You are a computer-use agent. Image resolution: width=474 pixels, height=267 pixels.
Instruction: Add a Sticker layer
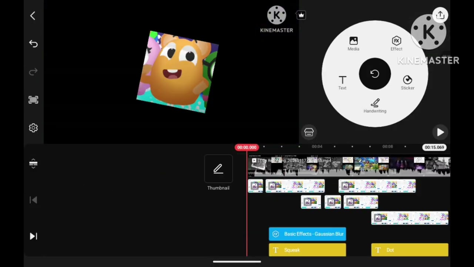pos(407,83)
